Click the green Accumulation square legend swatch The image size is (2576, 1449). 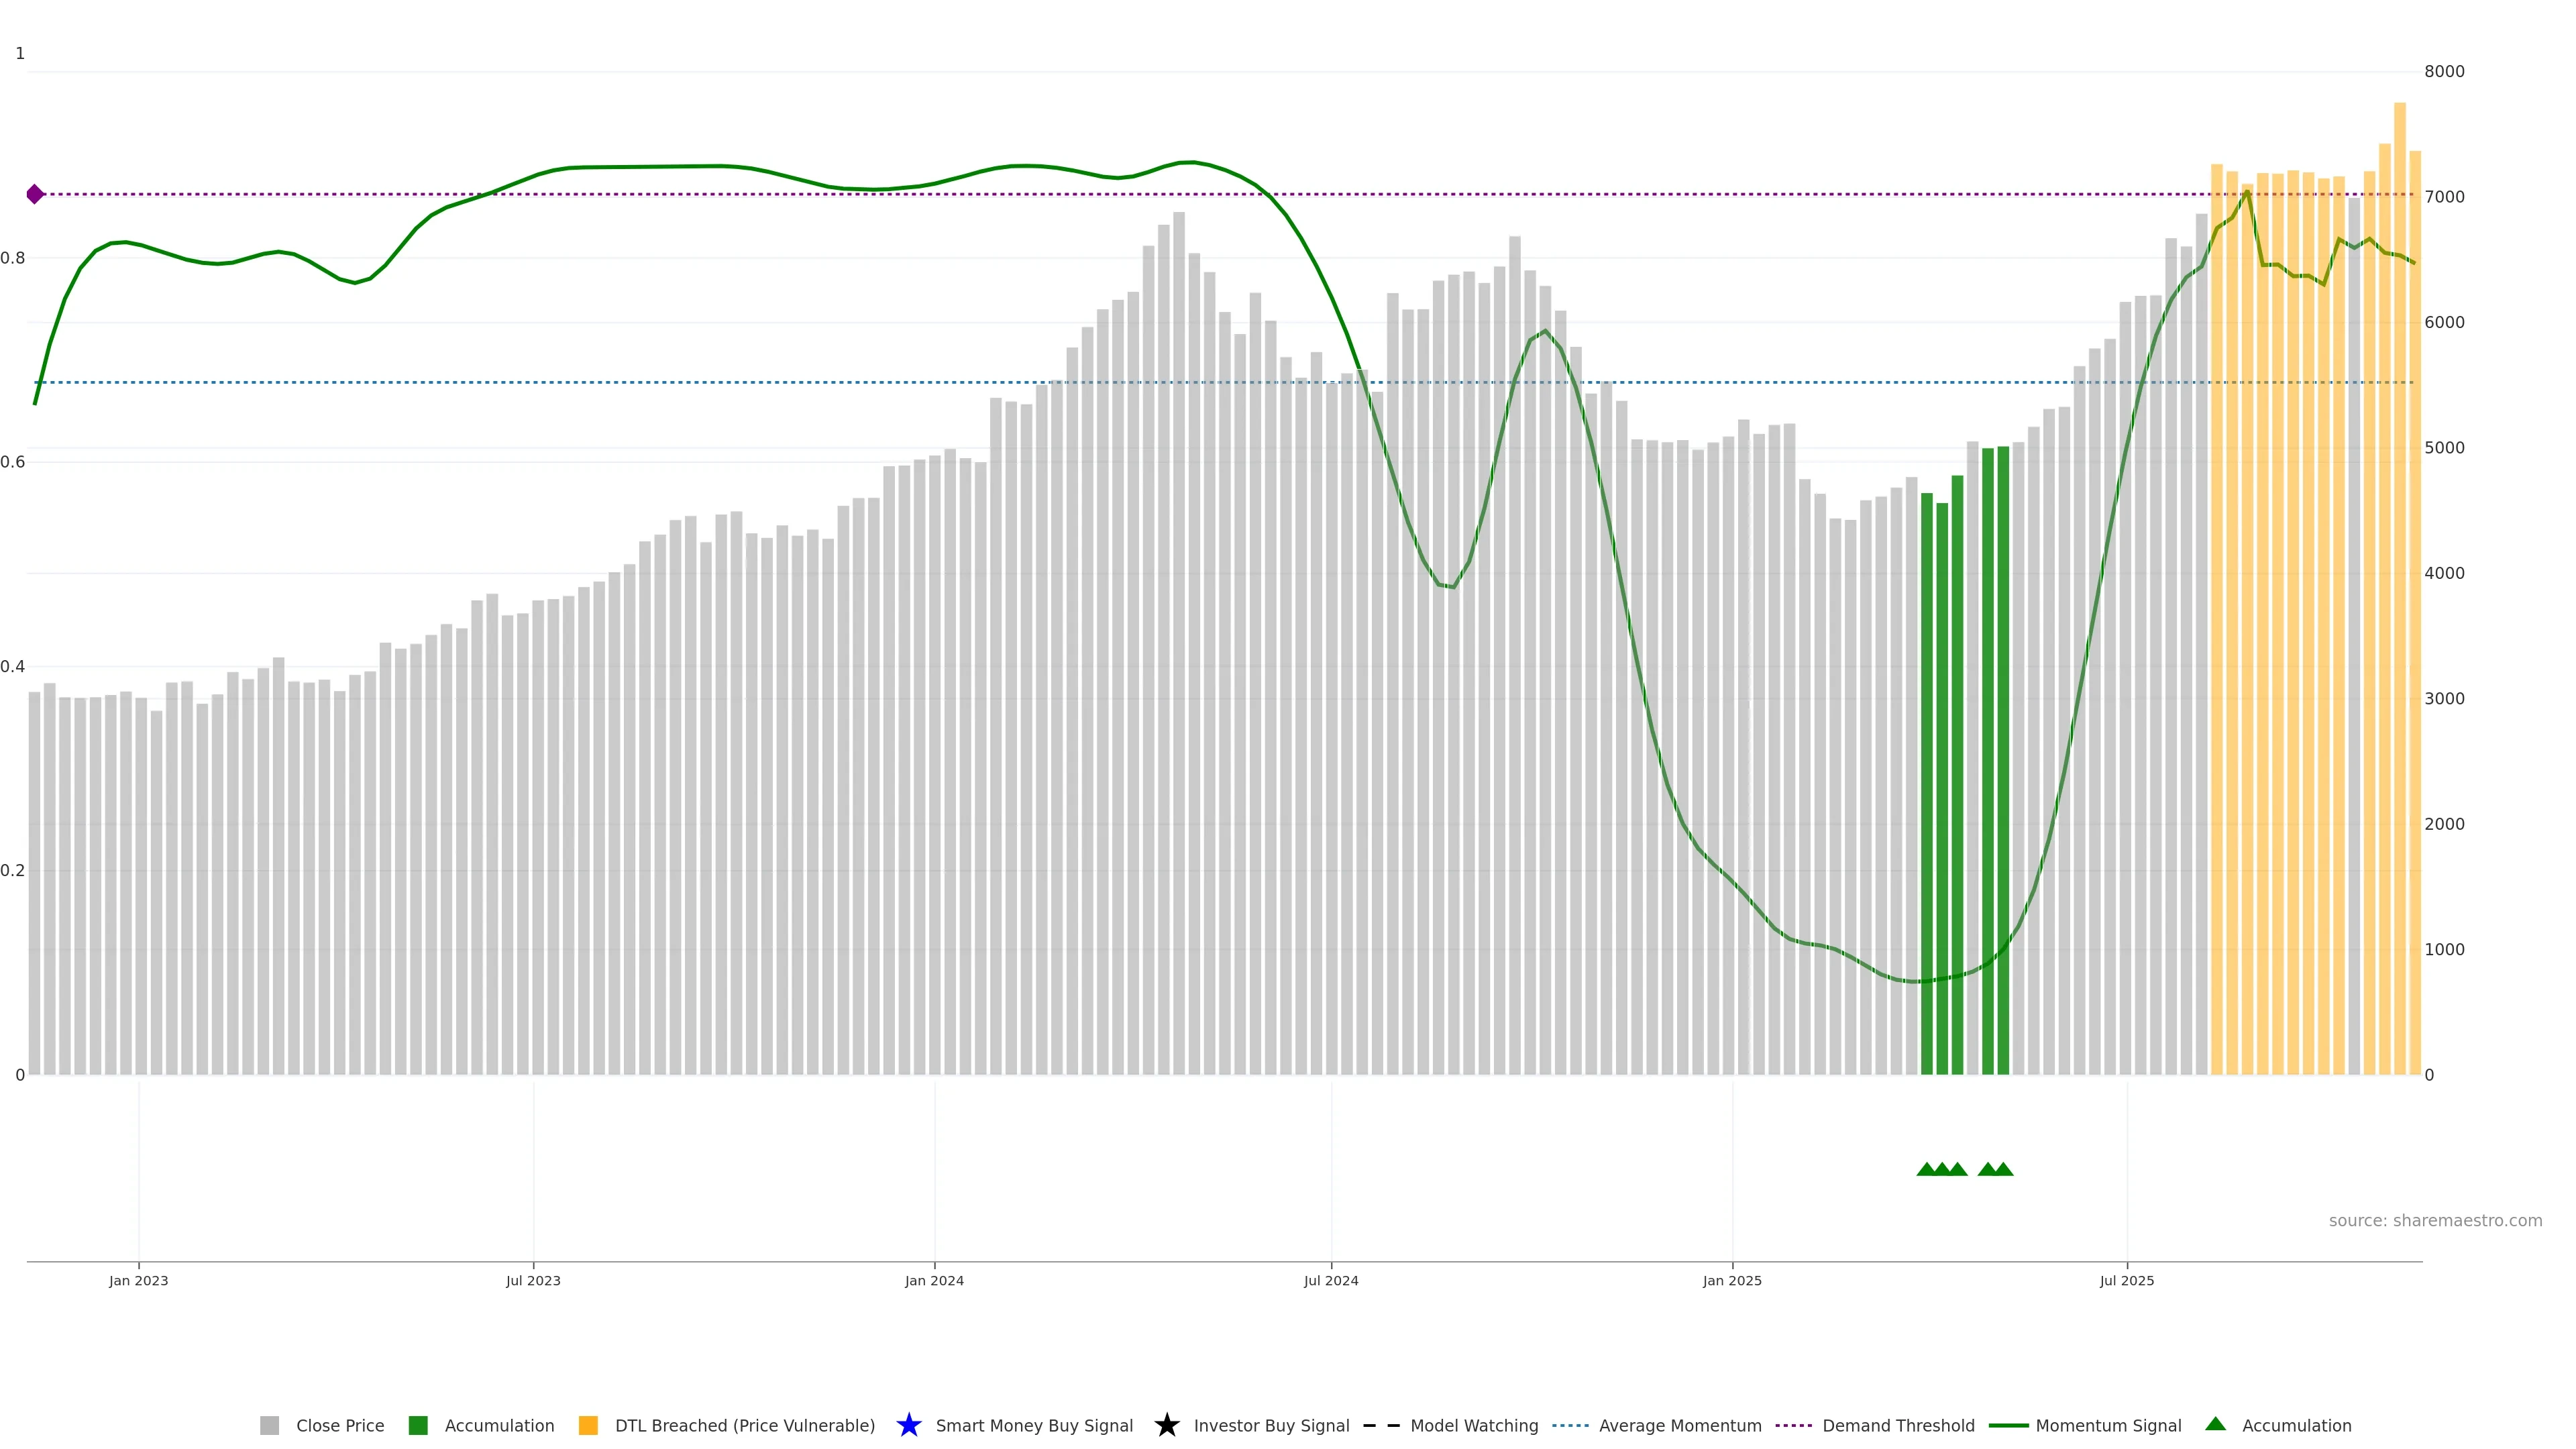point(418,1425)
